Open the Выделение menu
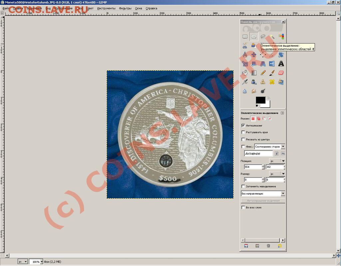 pos(34,8)
